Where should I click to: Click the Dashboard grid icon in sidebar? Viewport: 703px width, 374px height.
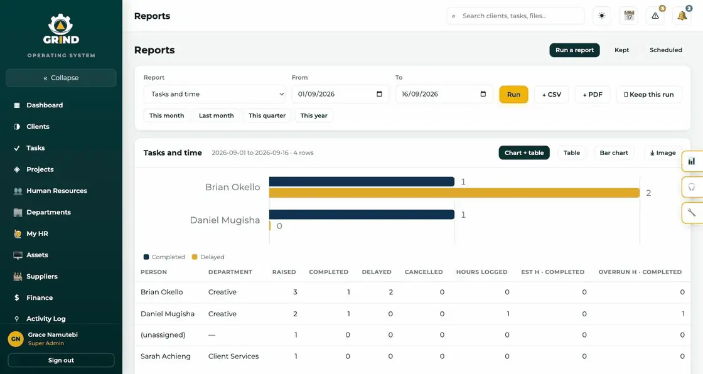(x=17, y=105)
